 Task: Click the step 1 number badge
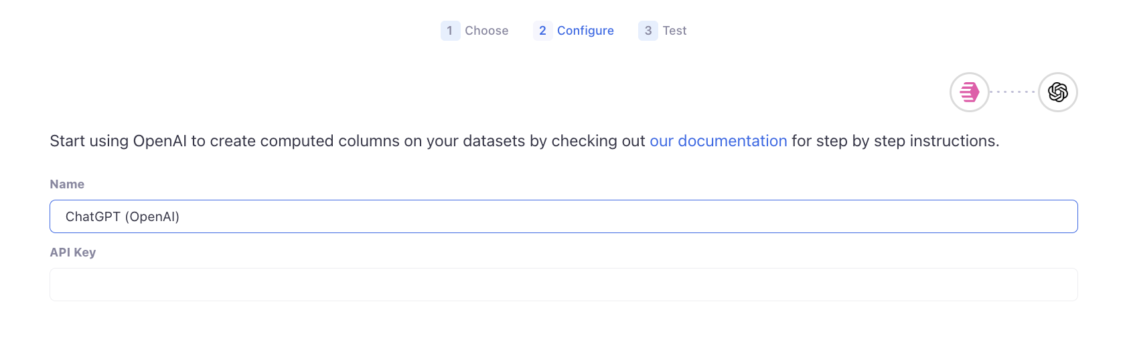click(450, 31)
